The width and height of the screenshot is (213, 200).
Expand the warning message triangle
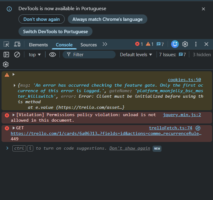tap(14, 74)
